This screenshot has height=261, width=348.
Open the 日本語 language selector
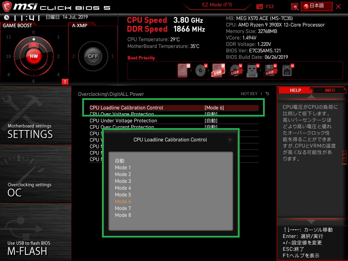click(317, 6)
